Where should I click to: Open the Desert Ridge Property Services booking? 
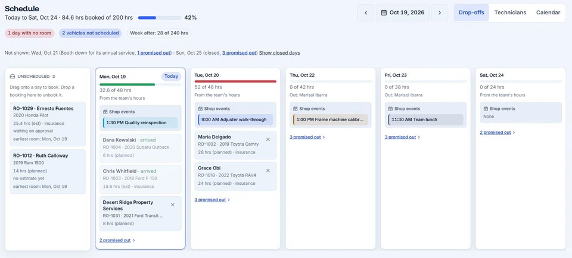(141, 213)
